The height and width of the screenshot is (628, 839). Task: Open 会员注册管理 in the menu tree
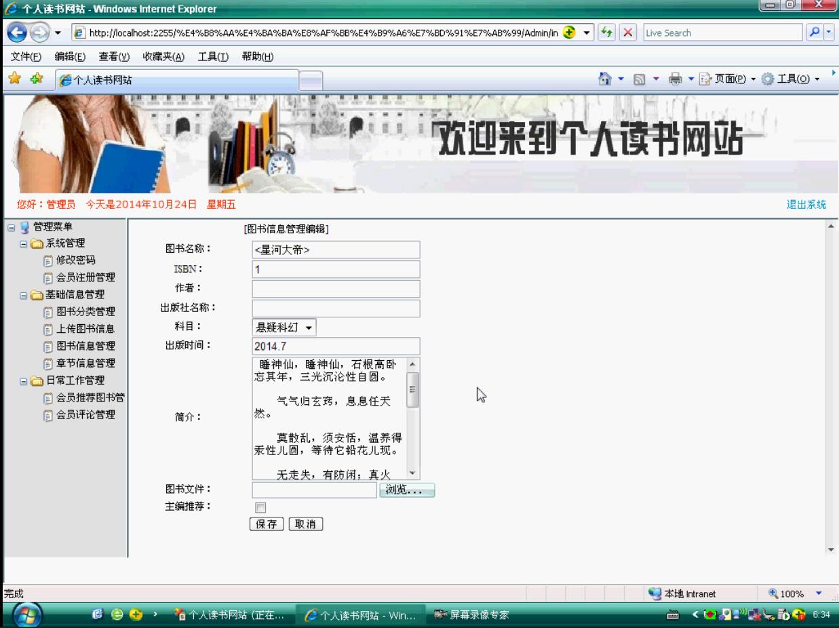click(85, 277)
